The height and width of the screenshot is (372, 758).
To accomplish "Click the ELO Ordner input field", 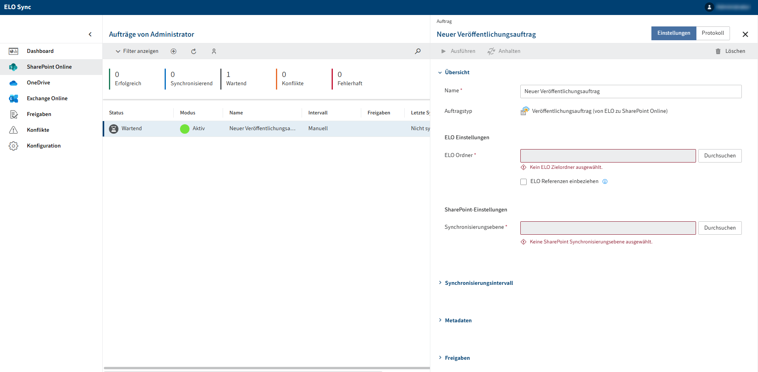I will tap(608, 156).
